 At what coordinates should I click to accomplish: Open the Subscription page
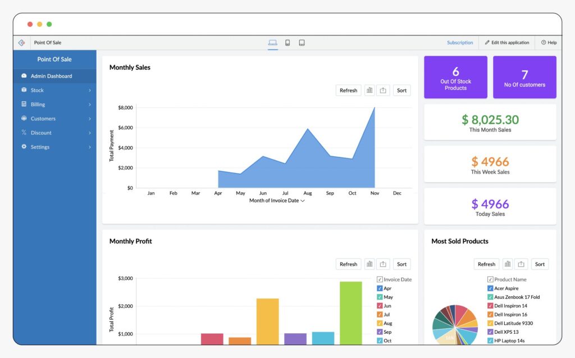[460, 42]
